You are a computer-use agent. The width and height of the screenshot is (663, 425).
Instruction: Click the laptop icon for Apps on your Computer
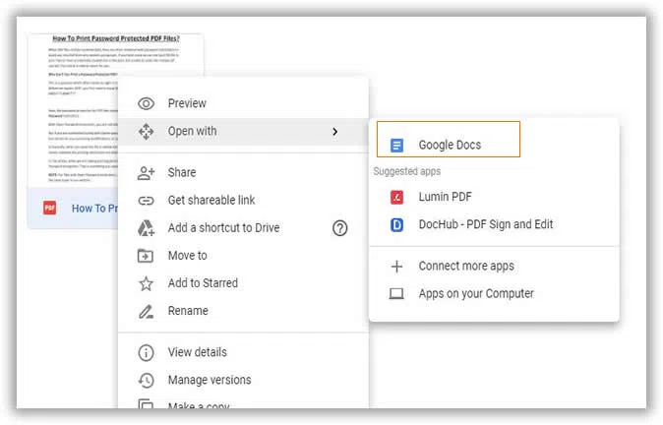coord(396,293)
